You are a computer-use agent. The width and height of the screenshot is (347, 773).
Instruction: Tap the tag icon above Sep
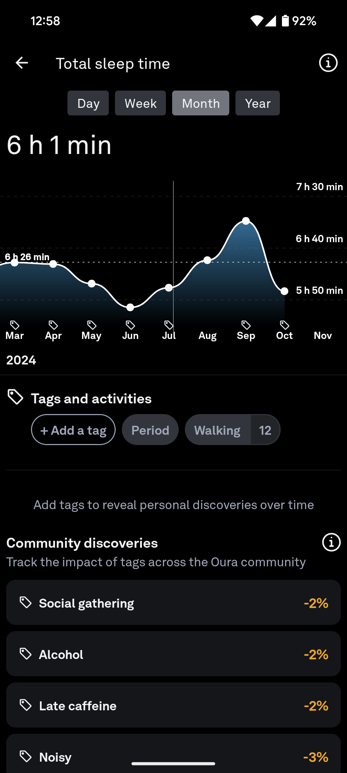click(x=246, y=325)
